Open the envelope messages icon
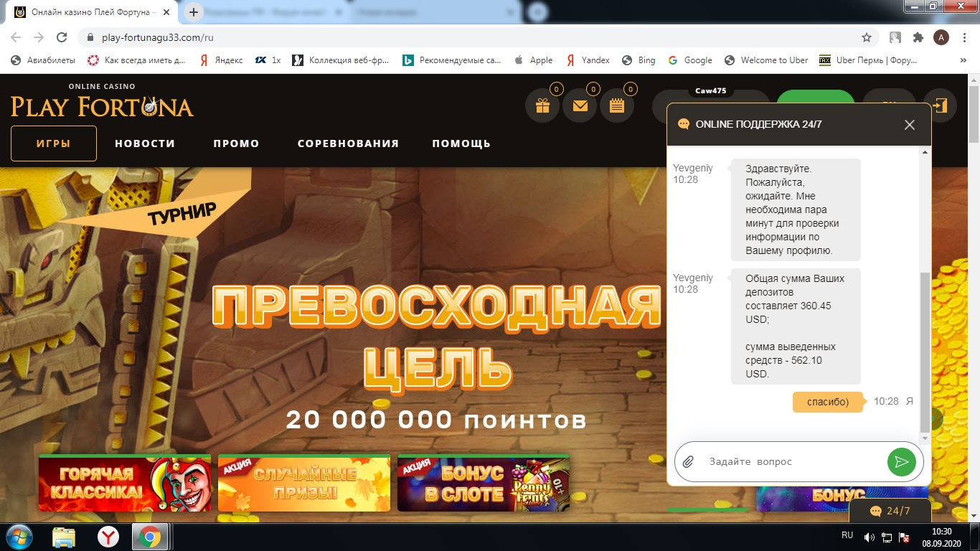 click(x=580, y=106)
